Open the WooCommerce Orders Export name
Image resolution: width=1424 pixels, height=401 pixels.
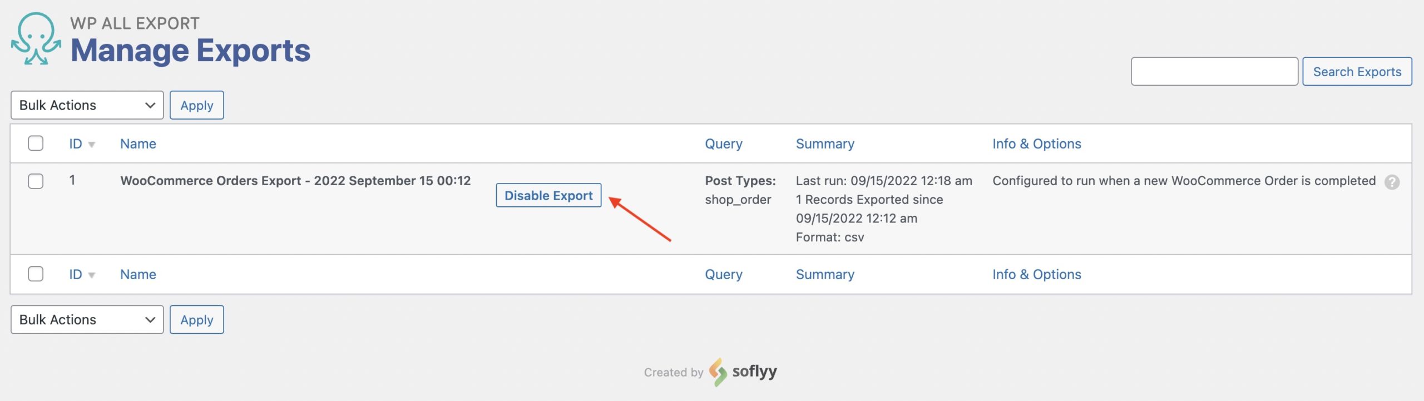pos(295,181)
